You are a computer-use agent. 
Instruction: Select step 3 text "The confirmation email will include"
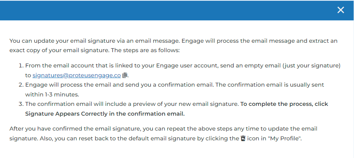click(x=177, y=109)
